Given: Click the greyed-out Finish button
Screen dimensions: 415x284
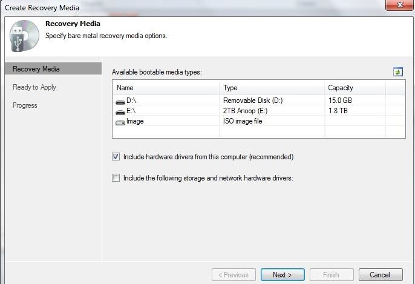Looking at the screenshot, I should pos(332,274).
